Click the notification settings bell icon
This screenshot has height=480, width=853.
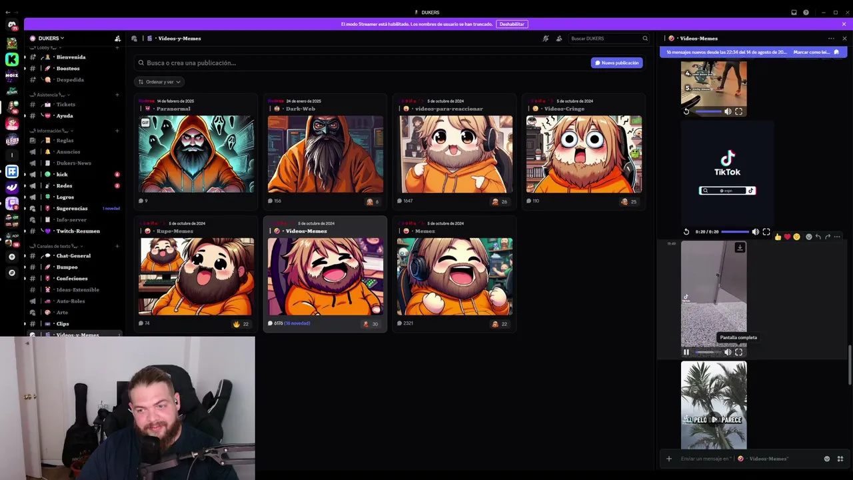click(x=546, y=39)
